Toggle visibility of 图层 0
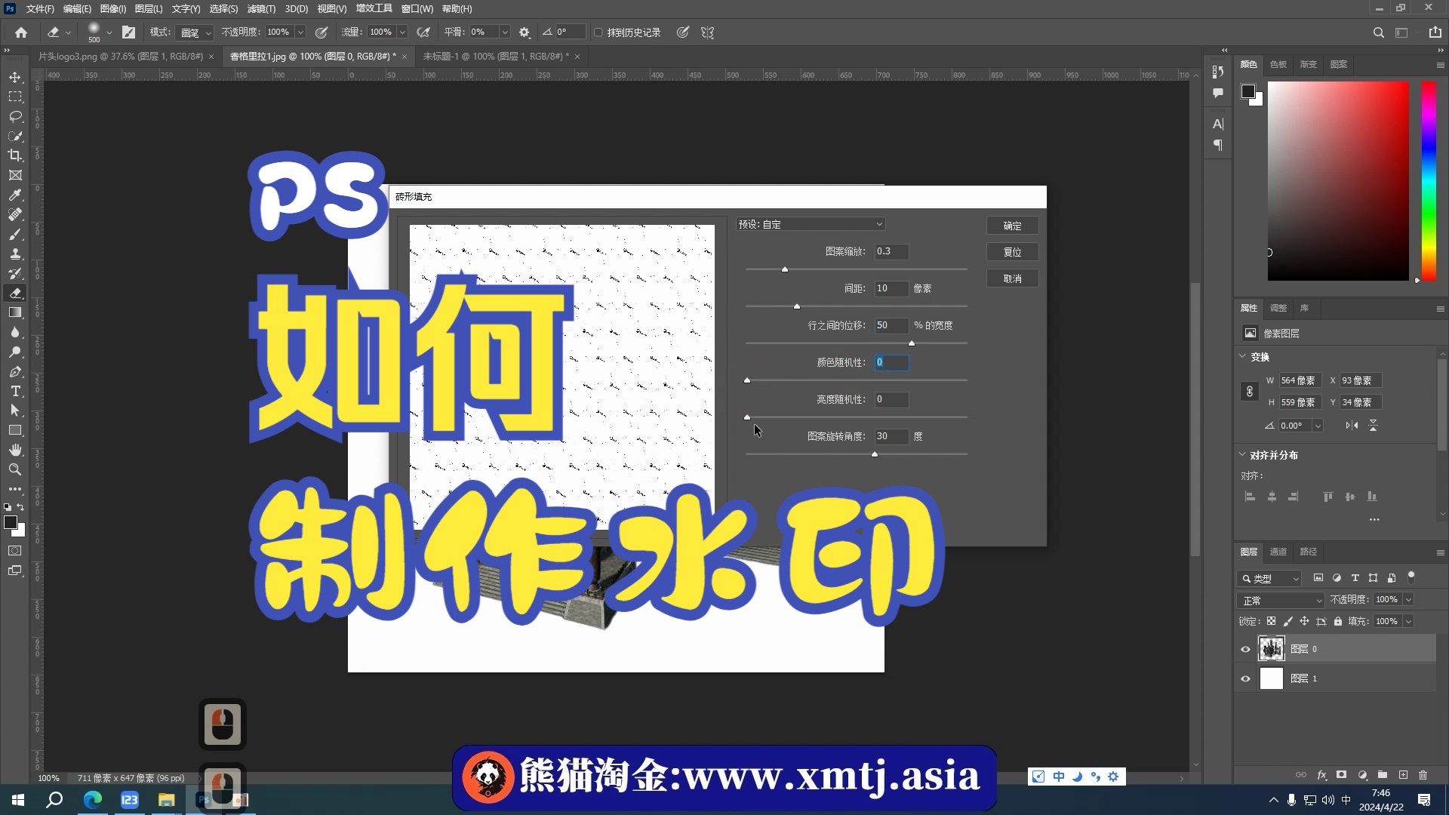This screenshot has height=815, width=1449. (x=1245, y=647)
